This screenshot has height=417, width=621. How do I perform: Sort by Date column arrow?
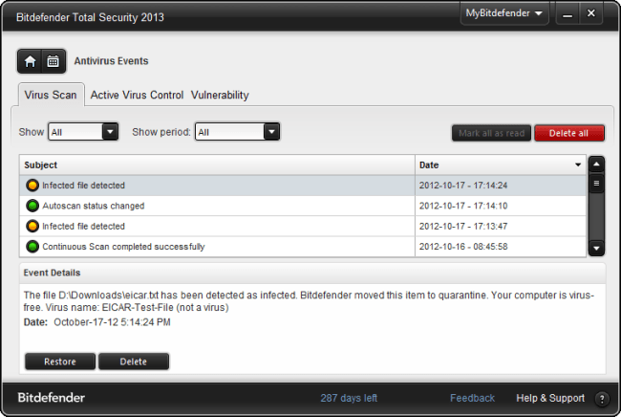coord(578,165)
